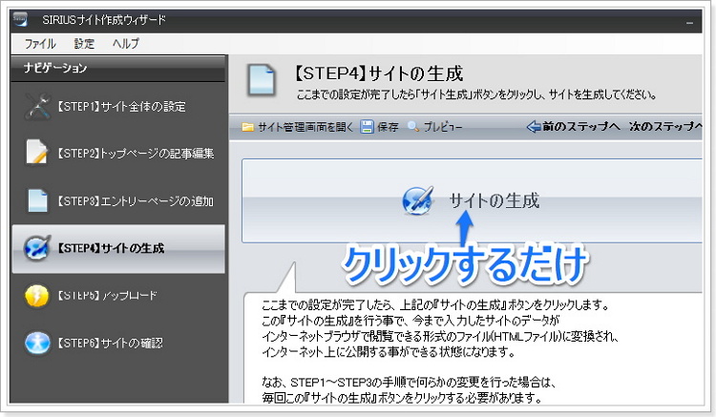Open the 設定 menu
Screen dimensions: 716x417
pos(84,44)
